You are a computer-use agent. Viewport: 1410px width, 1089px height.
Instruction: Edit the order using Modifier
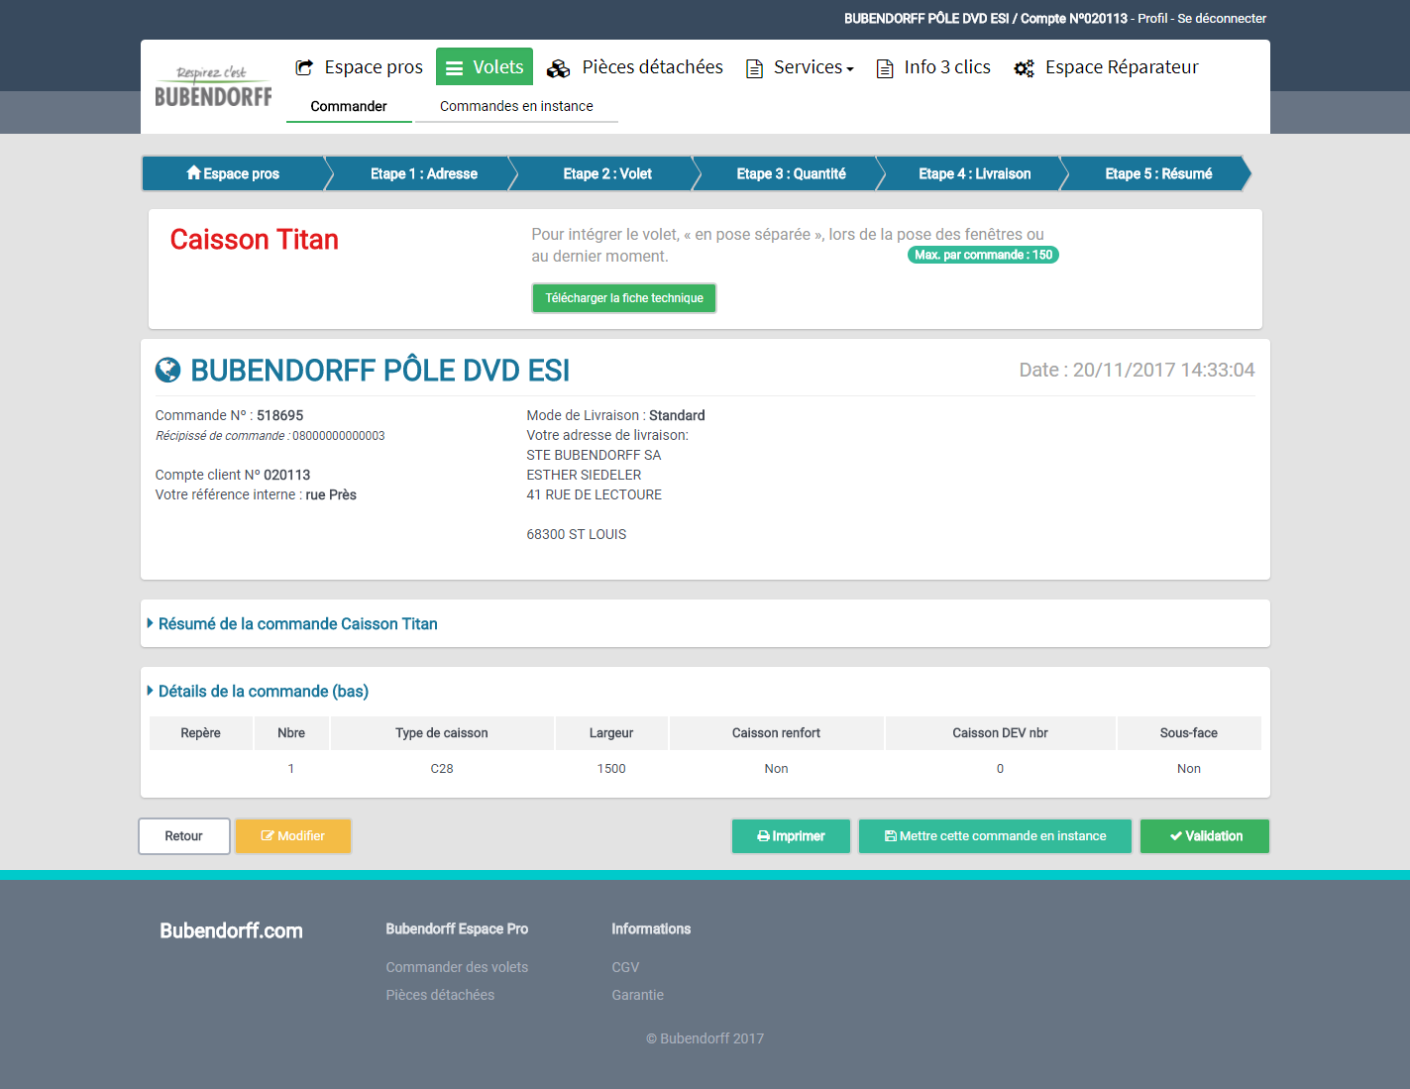[293, 836]
